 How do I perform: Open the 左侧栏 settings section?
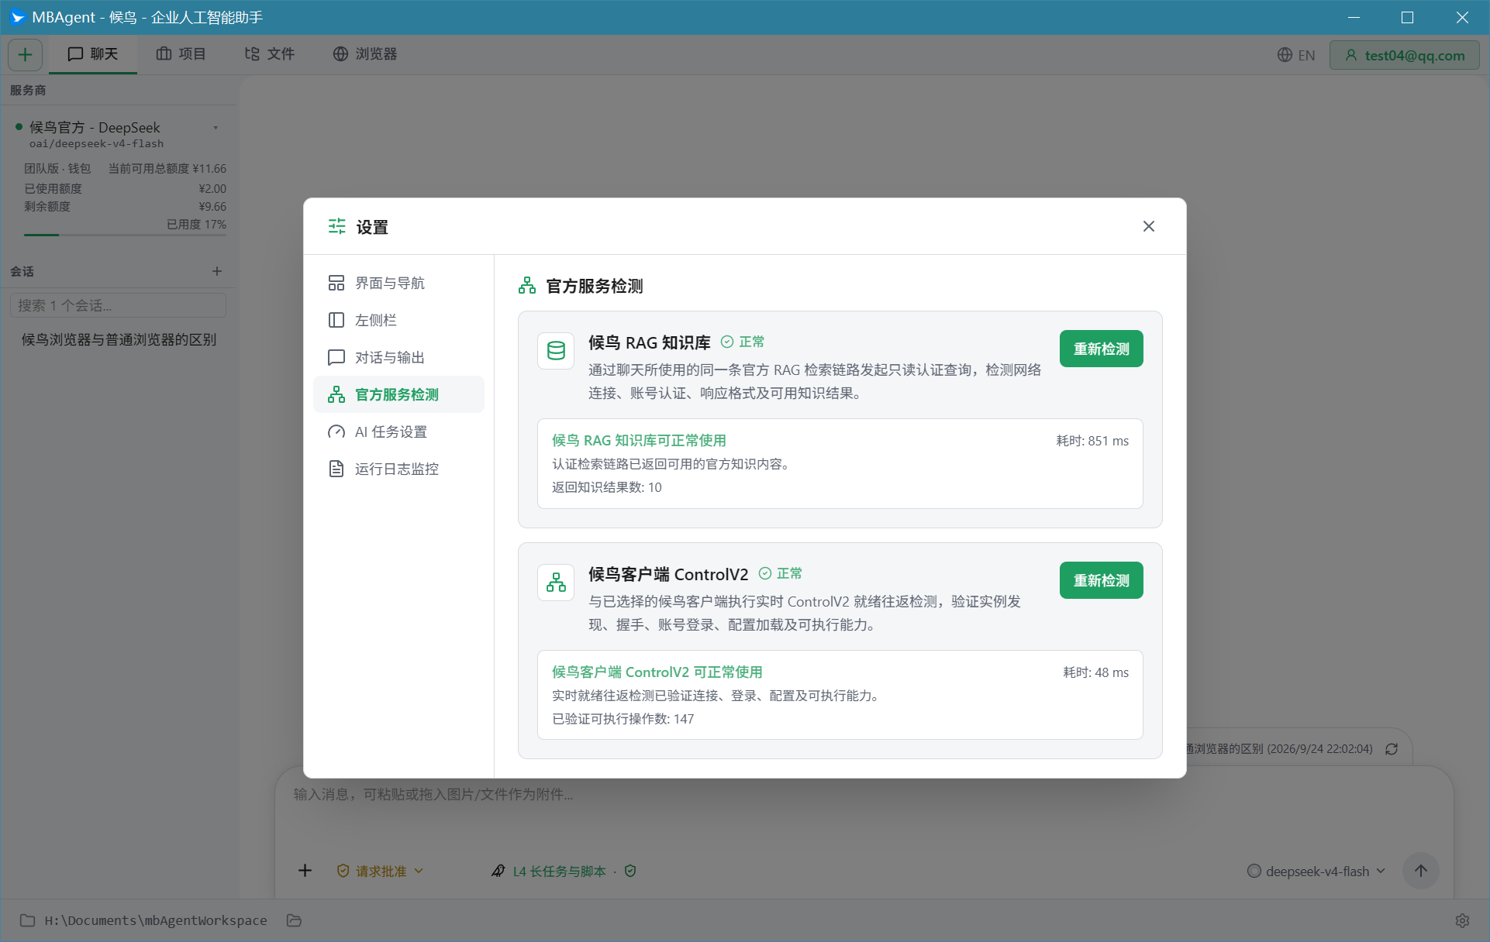click(x=398, y=320)
